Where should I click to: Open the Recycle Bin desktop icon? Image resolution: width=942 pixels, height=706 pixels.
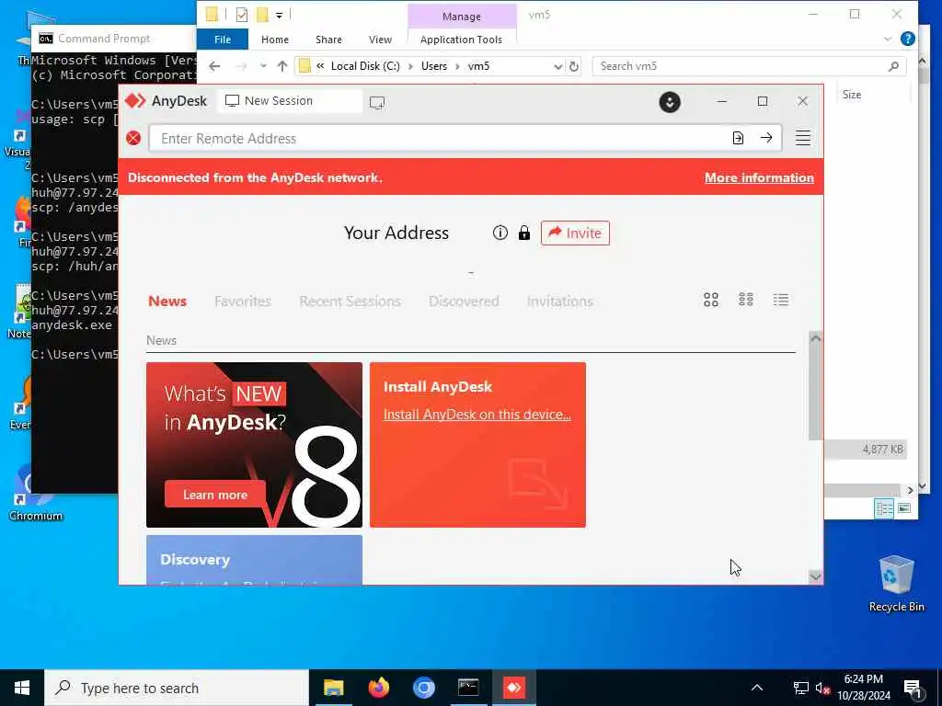click(x=896, y=584)
